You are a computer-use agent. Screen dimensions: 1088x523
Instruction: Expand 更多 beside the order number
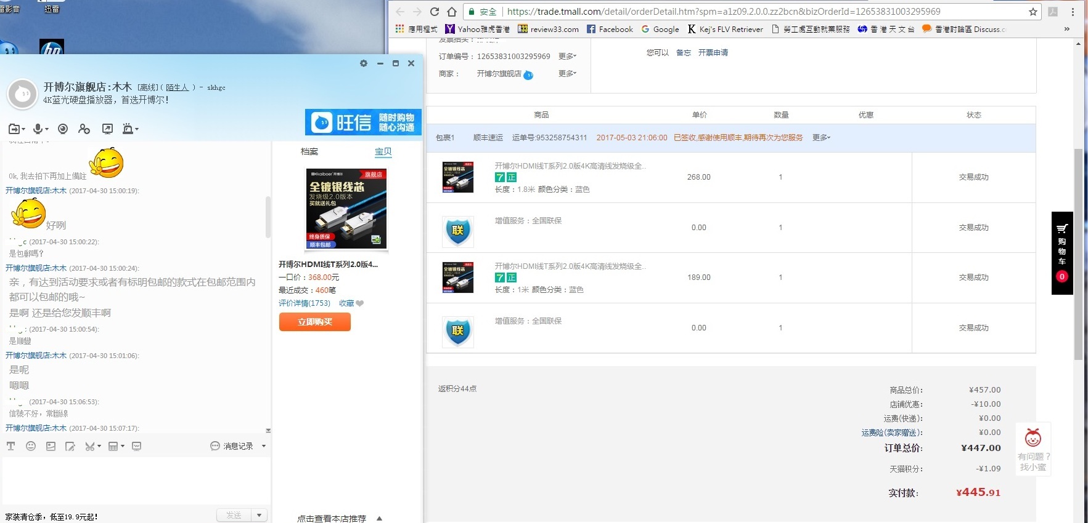[567, 56]
